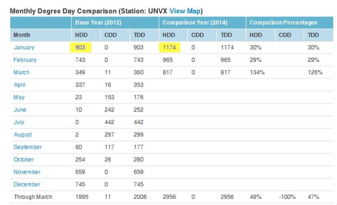Click the Comparison Year (2014) header
337x205 pixels.
point(195,23)
